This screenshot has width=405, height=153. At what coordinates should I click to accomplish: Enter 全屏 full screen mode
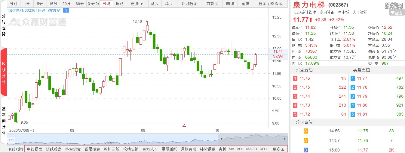coord(245,4)
